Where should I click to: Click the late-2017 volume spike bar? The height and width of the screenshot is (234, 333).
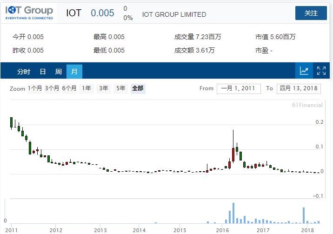tap(304, 215)
